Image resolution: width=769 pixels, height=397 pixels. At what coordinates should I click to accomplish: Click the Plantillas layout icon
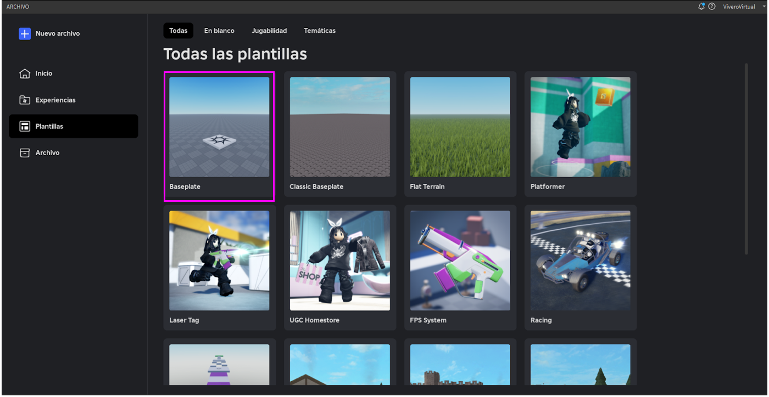click(25, 127)
